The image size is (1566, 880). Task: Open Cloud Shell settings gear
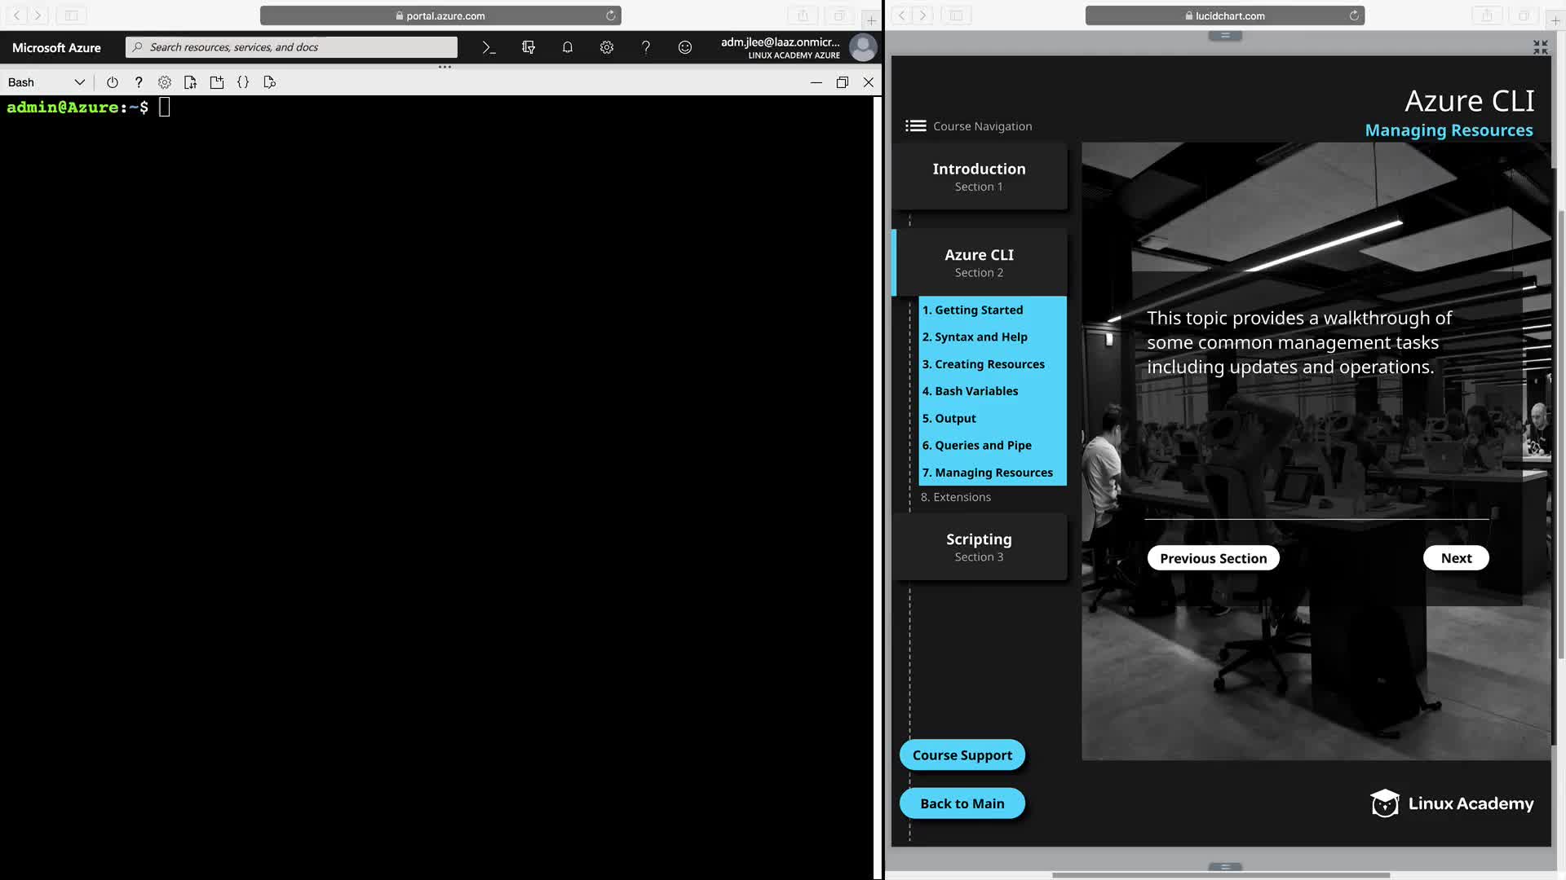(x=165, y=82)
